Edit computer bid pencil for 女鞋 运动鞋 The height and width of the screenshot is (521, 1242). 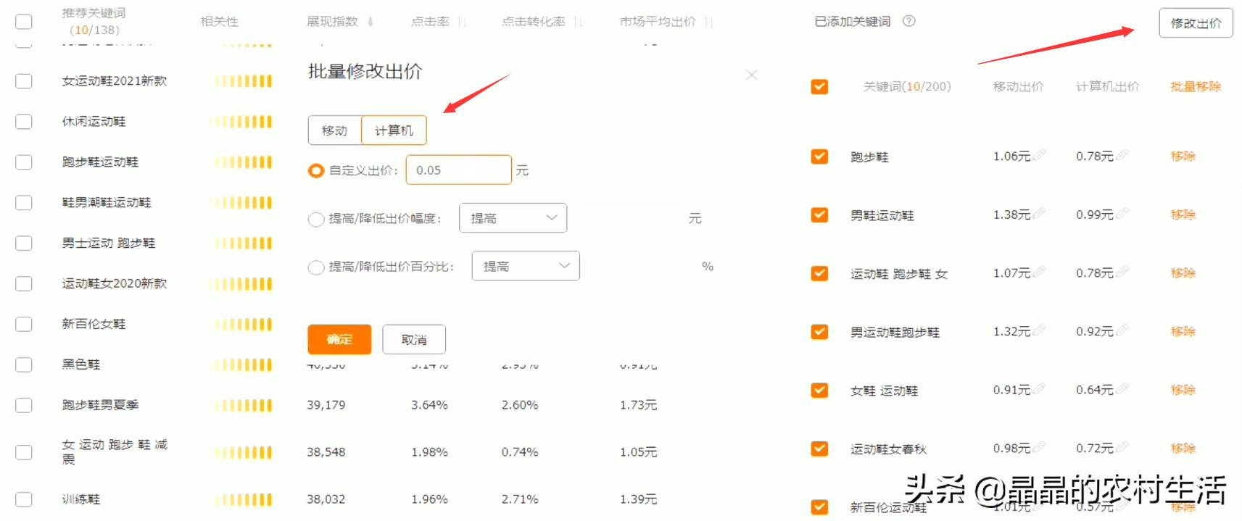tap(1122, 389)
